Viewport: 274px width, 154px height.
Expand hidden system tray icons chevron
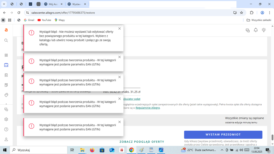tap(222, 150)
